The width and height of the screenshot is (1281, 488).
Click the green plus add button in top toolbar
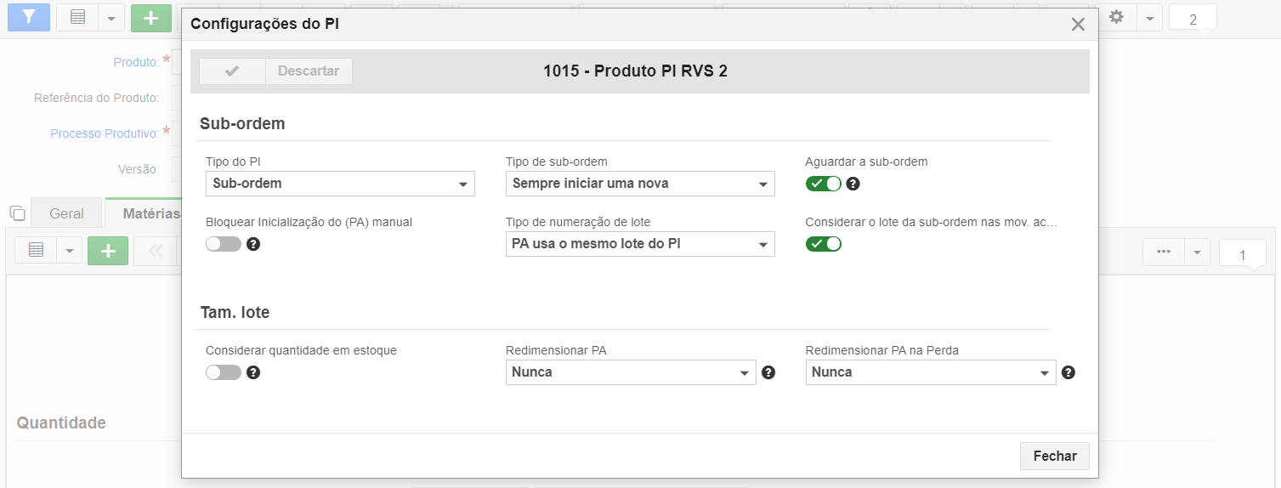(x=151, y=17)
